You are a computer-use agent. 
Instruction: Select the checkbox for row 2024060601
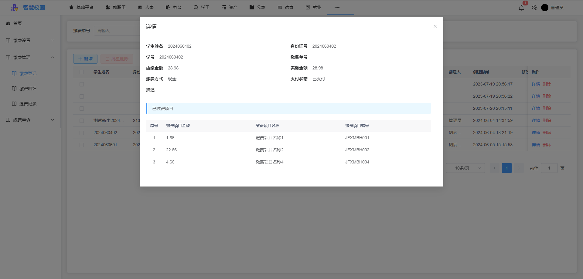click(82, 145)
